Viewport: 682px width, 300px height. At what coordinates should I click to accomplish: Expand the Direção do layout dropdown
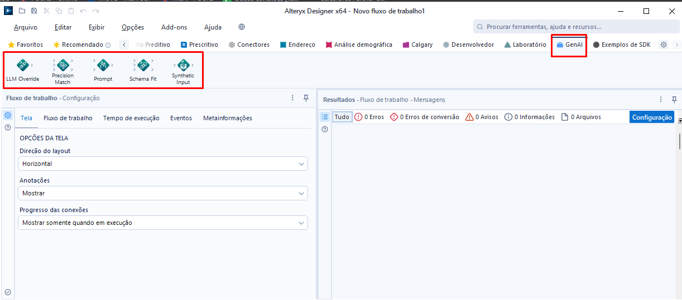pyautogui.click(x=162, y=164)
